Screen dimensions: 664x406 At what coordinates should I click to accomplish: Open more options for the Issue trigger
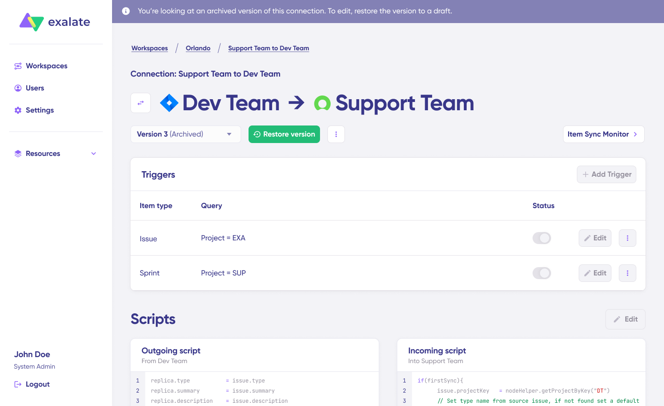pos(628,238)
